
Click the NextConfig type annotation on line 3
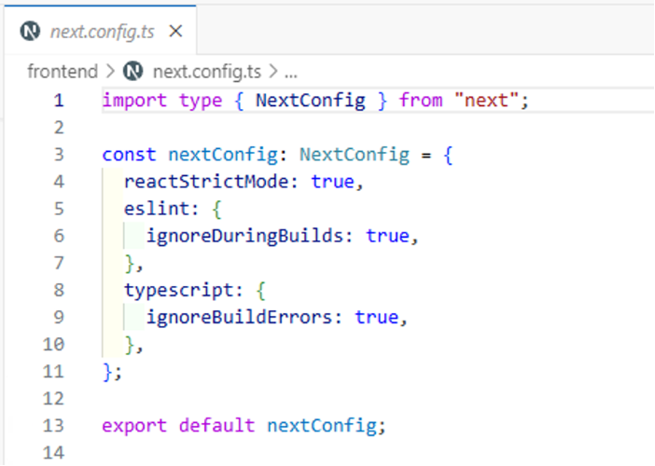click(355, 155)
